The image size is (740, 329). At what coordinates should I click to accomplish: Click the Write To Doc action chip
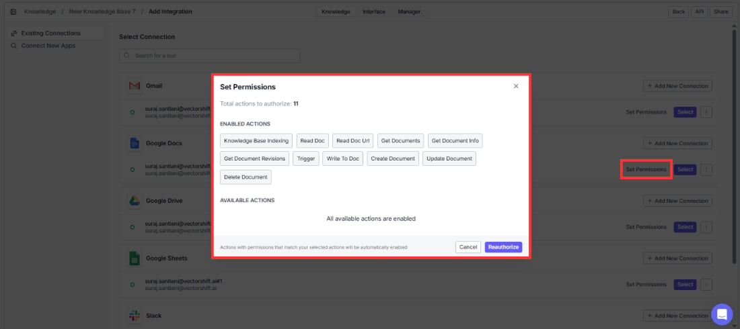tap(343, 159)
